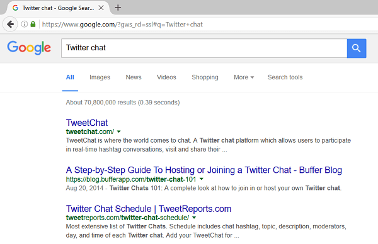This screenshot has width=378, height=244.
Task: Switch to News results
Action: tap(134, 77)
